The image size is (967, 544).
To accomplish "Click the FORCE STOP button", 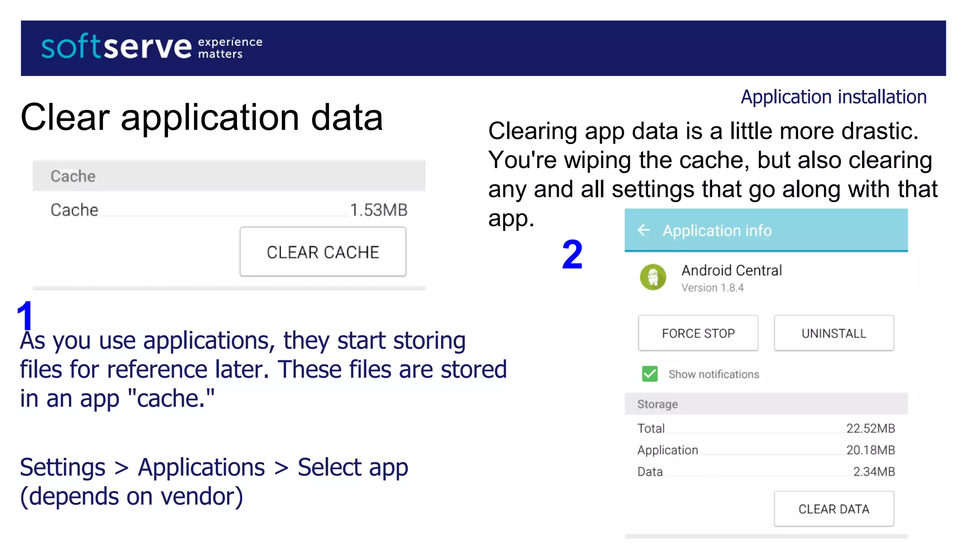I will pos(698,333).
